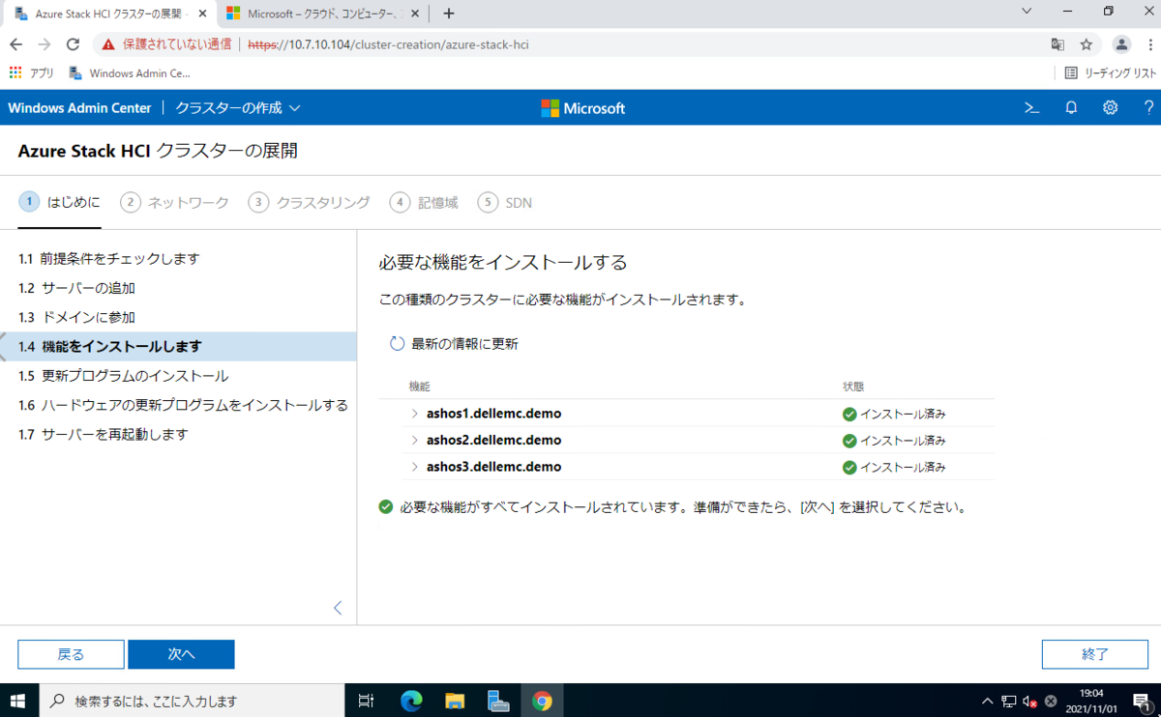Go to step 3 クラスタリング
The width and height of the screenshot is (1161, 717).
(x=310, y=202)
